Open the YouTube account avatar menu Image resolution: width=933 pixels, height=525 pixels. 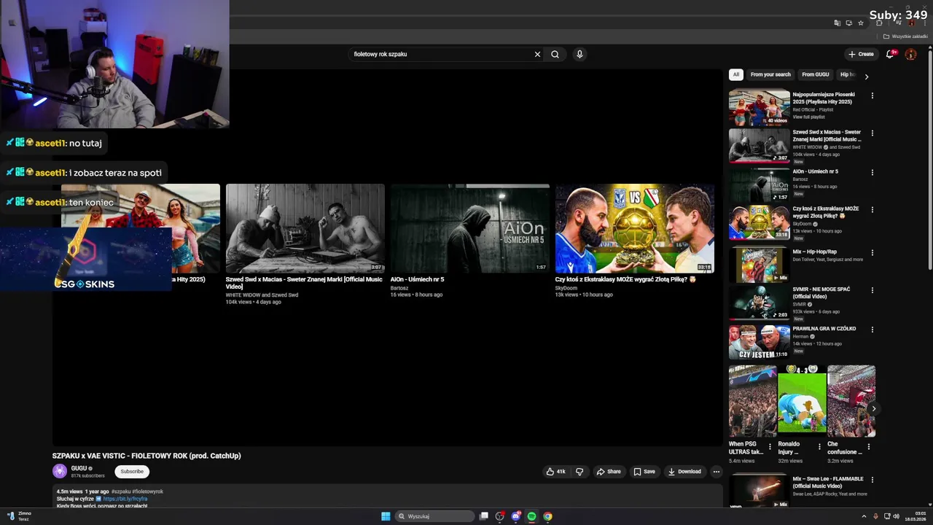coord(910,54)
